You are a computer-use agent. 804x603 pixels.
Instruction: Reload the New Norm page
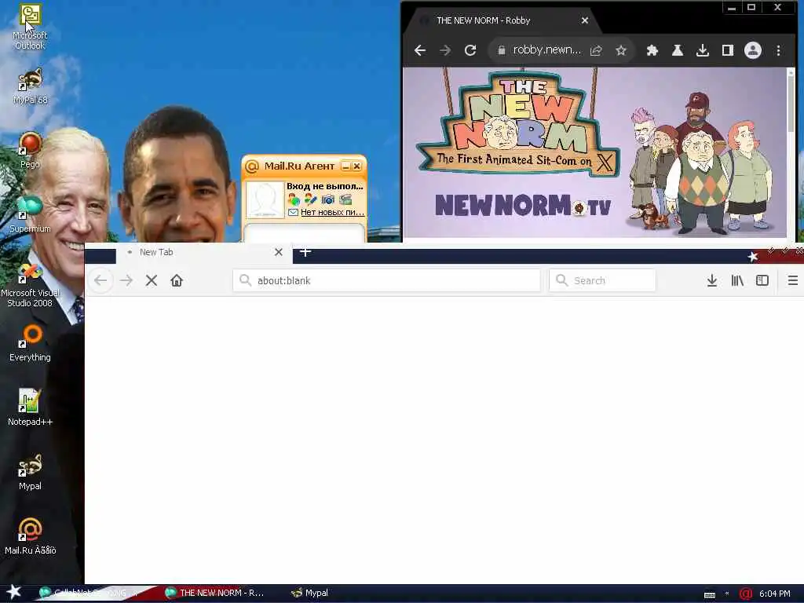pyautogui.click(x=470, y=50)
